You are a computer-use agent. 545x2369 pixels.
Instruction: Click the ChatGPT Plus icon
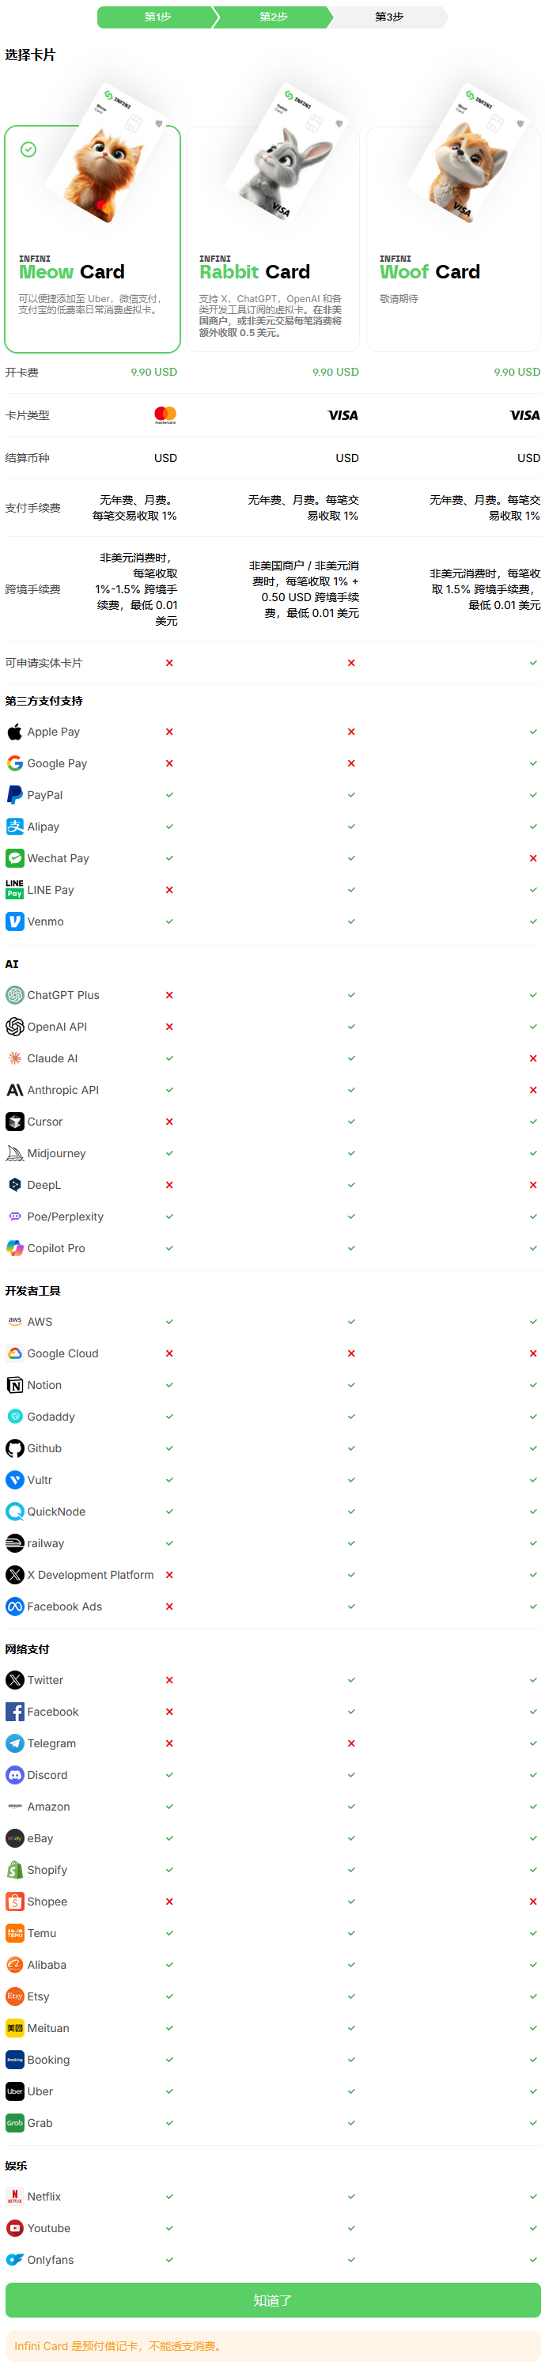15,995
